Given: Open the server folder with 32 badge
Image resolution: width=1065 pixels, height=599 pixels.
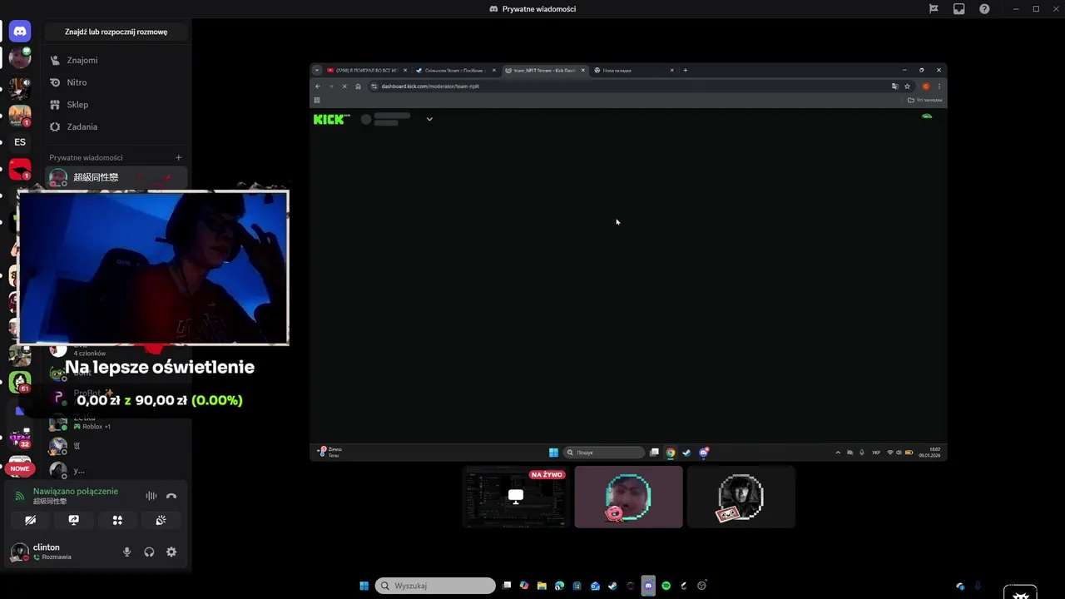Looking at the screenshot, I should coord(20,436).
